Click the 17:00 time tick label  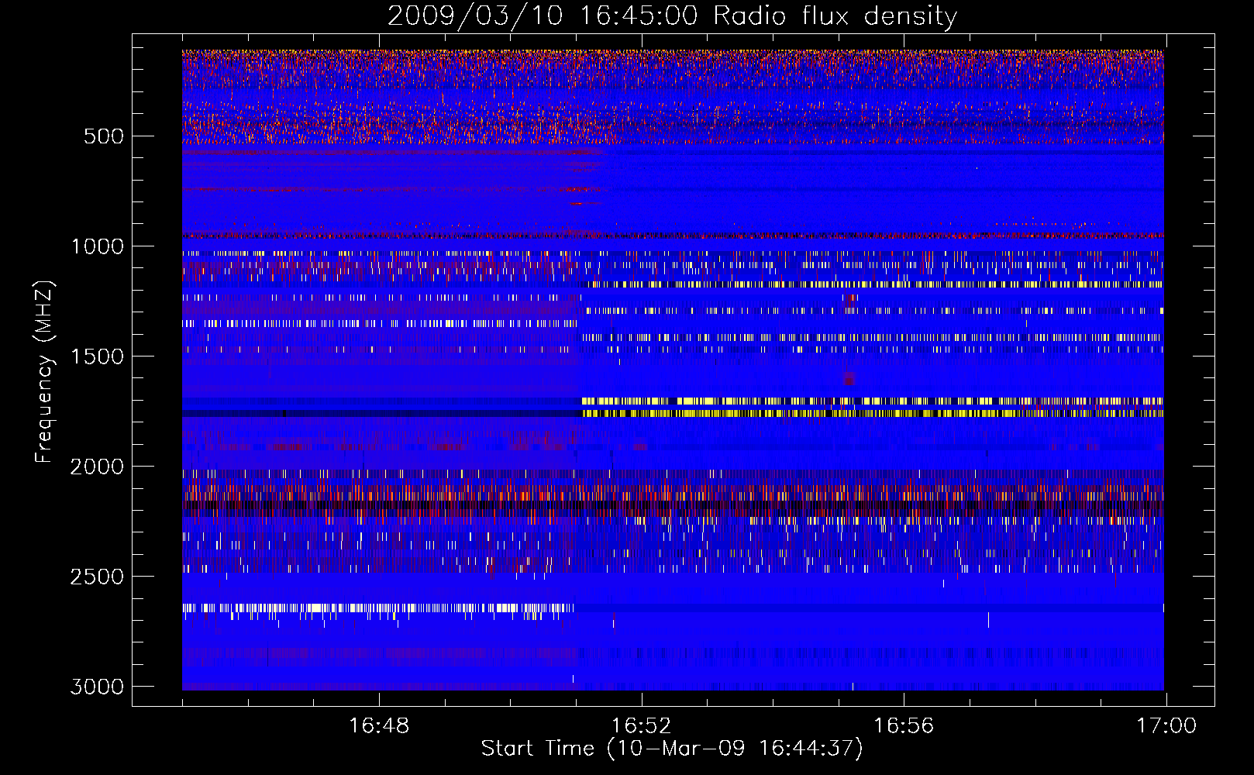pyautogui.click(x=1166, y=726)
